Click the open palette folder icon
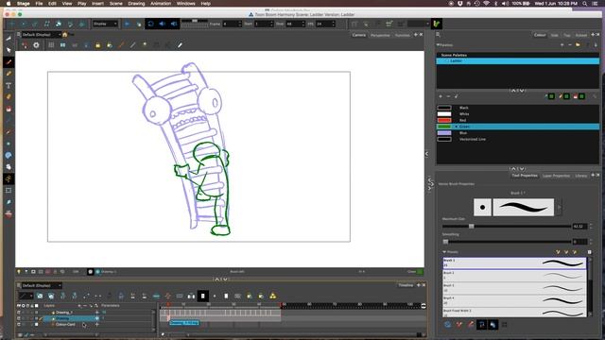The image size is (605, 340). pos(578,45)
